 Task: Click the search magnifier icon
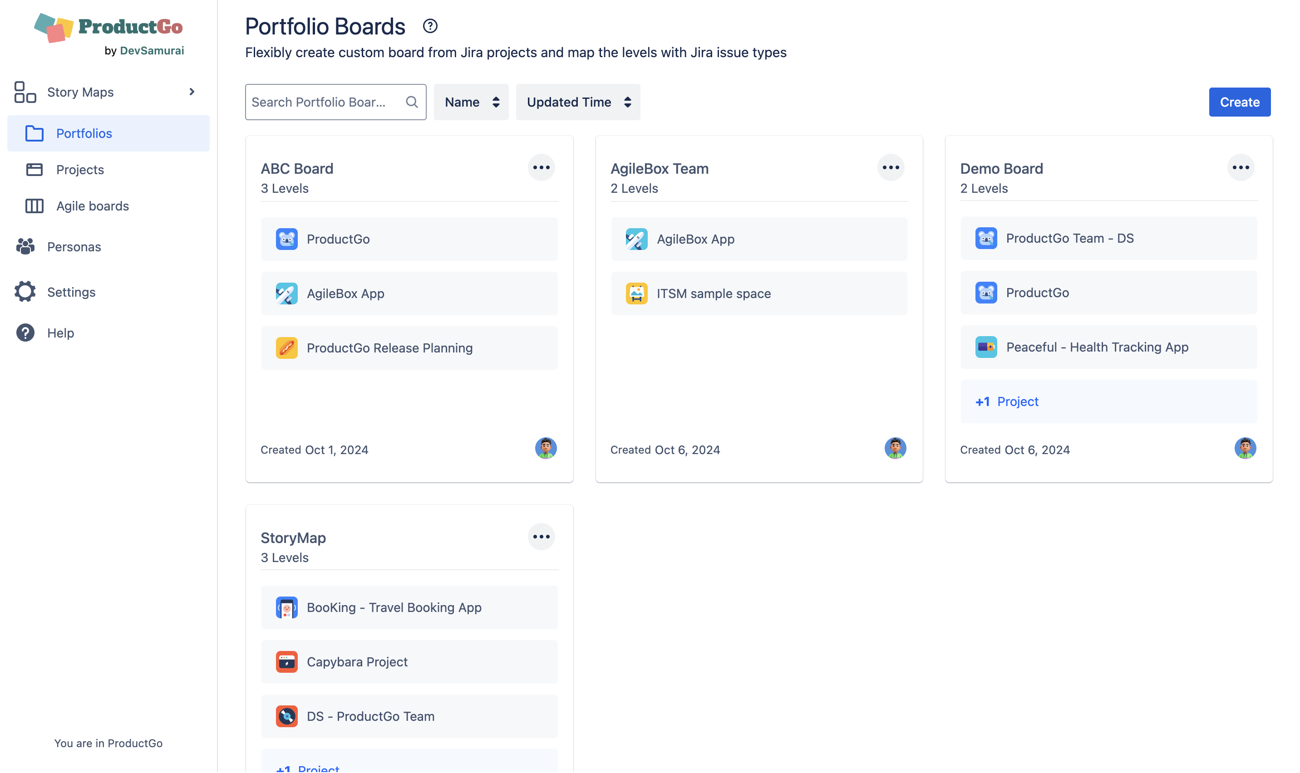point(412,102)
